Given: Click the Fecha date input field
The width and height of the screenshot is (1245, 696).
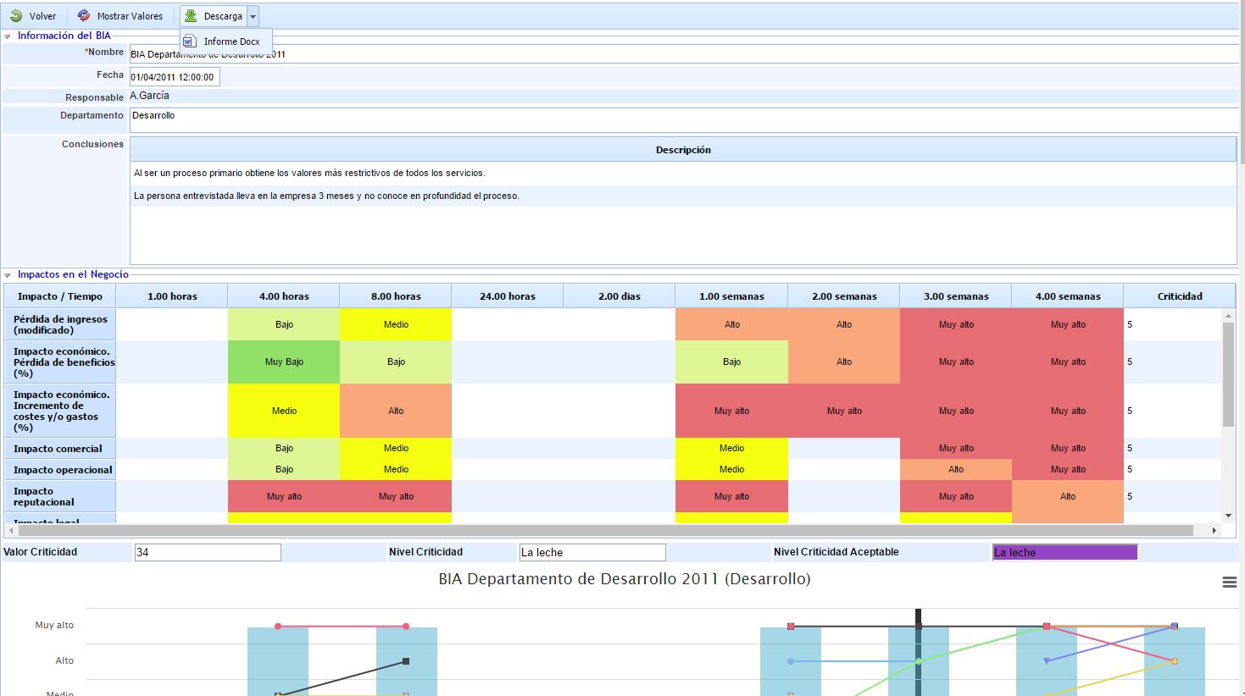Looking at the screenshot, I should click(x=174, y=77).
